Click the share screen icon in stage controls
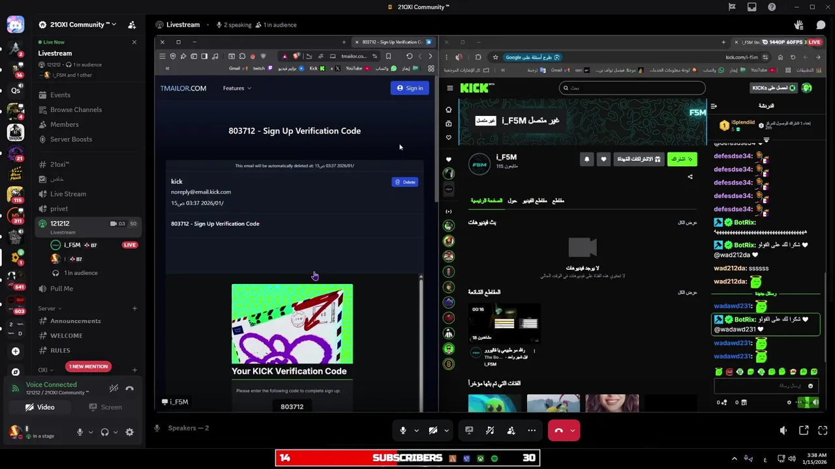The width and height of the screenshot is (835, 469). (x=469, y=431)
